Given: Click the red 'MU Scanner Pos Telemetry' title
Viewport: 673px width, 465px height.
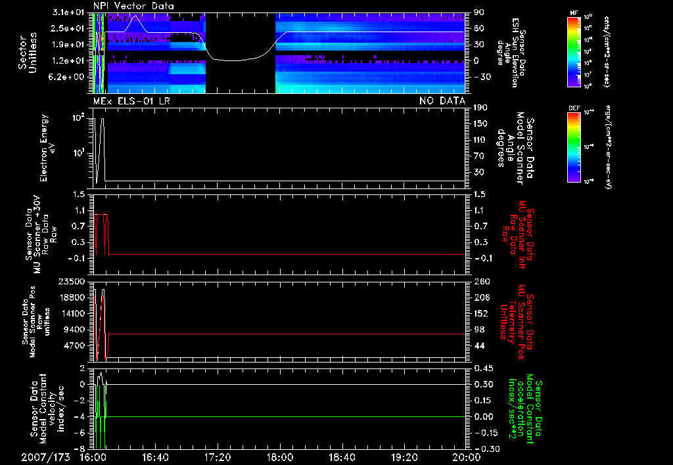Looking at the screenshot, I should click(x=515, y=322).
